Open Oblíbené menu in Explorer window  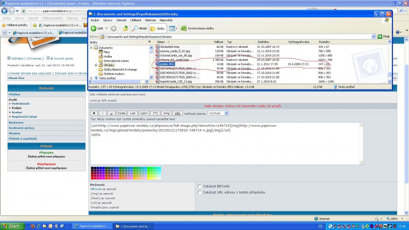pyautogui.click(x=136, y=20)
